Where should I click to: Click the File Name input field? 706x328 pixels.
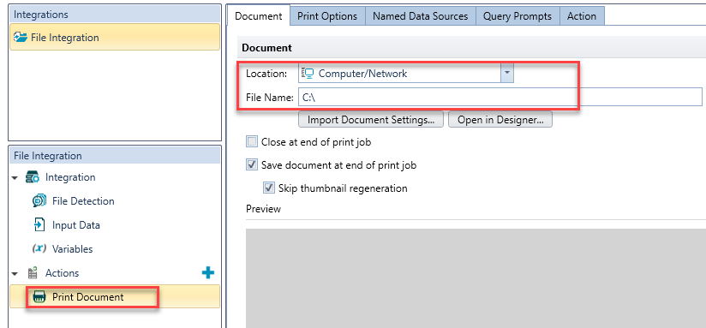(x=500, y=97)
